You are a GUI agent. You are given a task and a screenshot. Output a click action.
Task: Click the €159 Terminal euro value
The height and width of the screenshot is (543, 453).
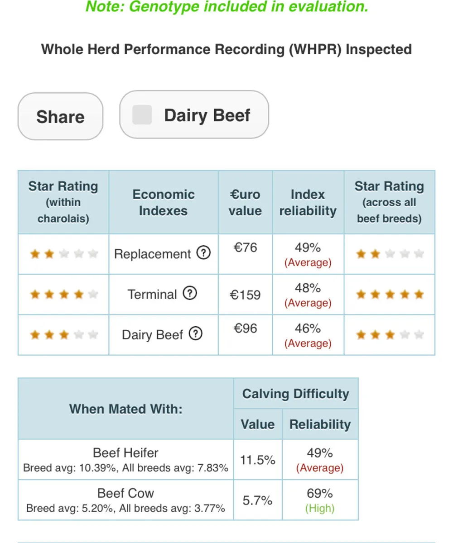[245, 295]
